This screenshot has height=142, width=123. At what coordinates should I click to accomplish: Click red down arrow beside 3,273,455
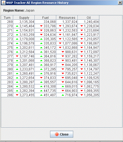pyautogui.click(x=17, y=95)
